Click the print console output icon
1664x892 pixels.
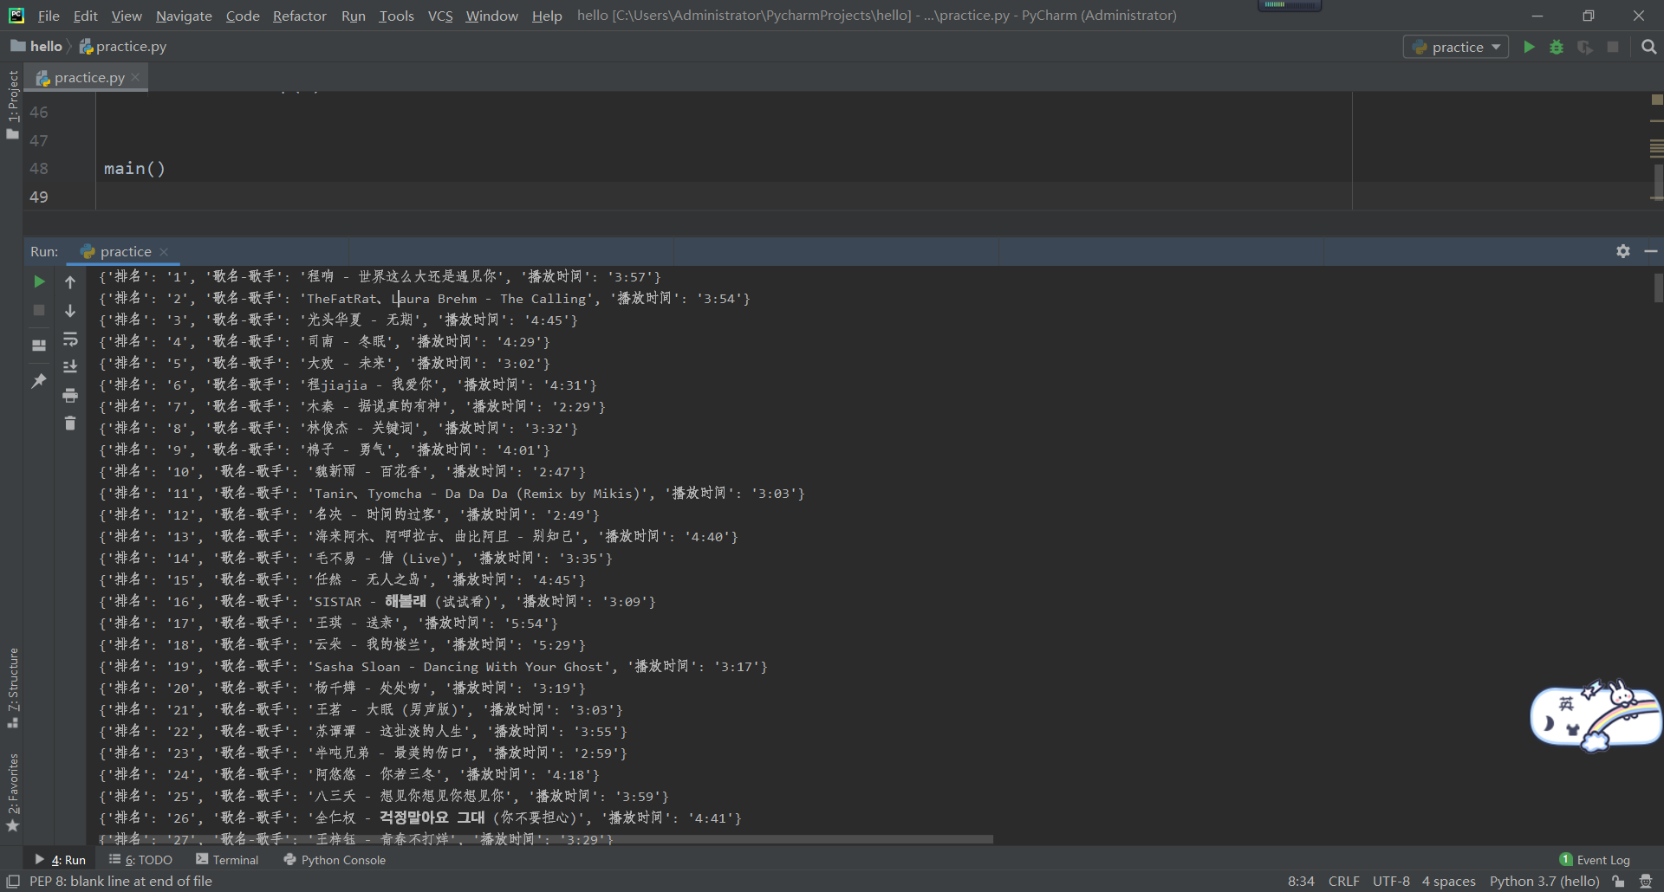coord(69,395)
